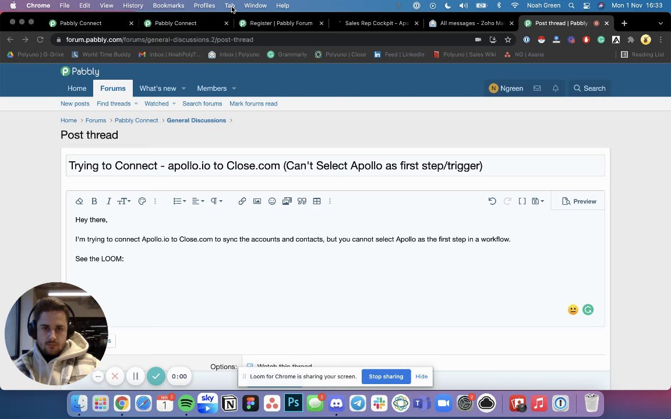671x419 pixels.
Task: Open the What's new tab
Action: (157, 88)
